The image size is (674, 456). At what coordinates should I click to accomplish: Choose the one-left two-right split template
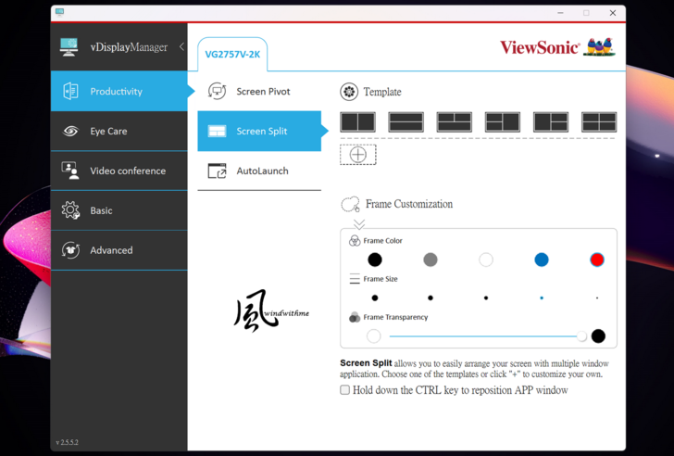[551, 121]
